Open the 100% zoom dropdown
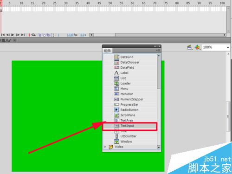This screenshot has height=174, width=232. point(228,47)
